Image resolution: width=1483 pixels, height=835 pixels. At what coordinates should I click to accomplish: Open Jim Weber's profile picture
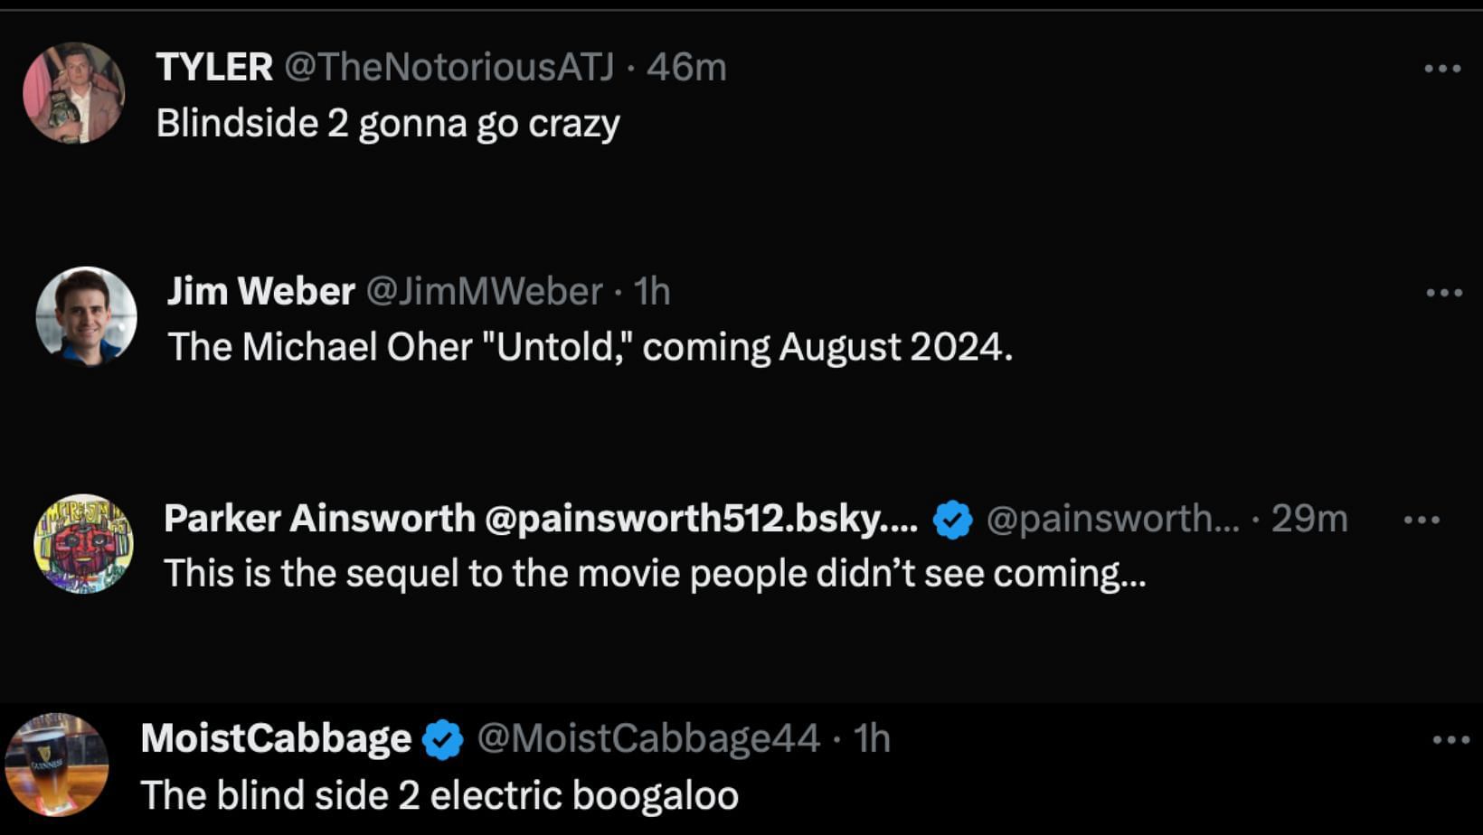[x=86, y=316]
